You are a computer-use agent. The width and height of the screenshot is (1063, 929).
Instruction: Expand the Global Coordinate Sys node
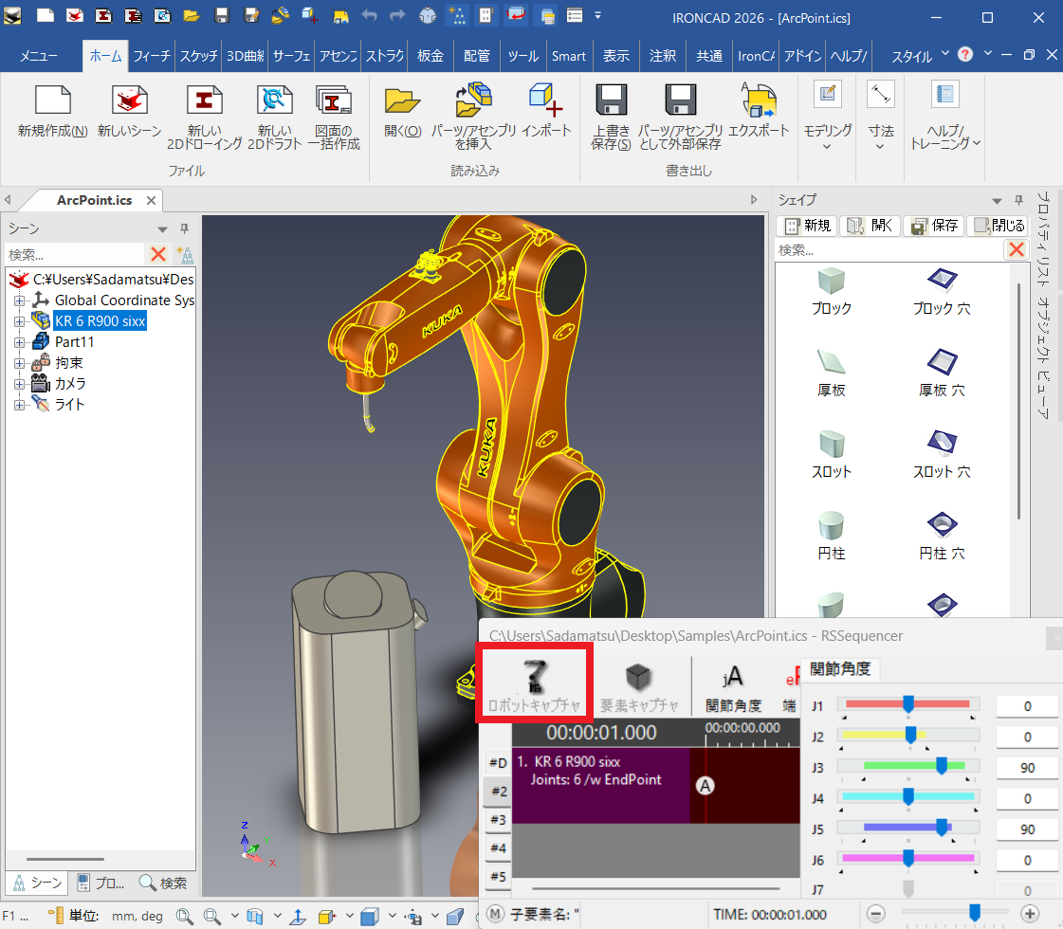point(19,301)
